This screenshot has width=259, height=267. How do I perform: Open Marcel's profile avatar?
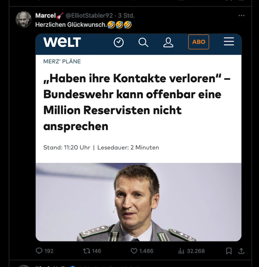[x=23, y=19]
